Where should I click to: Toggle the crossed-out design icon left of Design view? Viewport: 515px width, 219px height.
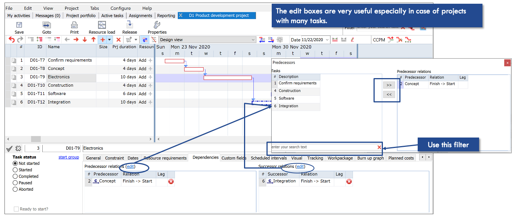tap(153, 40)
